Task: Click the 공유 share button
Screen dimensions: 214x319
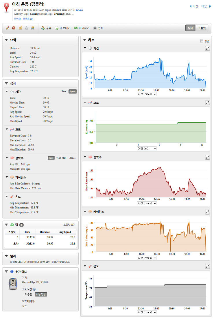Action: tap(46, 28)
